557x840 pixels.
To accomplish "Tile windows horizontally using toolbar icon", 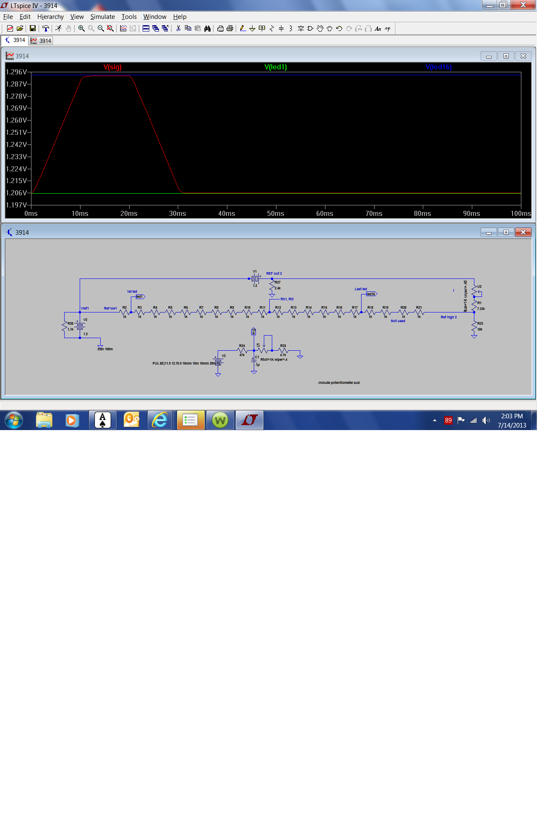I will [x=146, y=29].
